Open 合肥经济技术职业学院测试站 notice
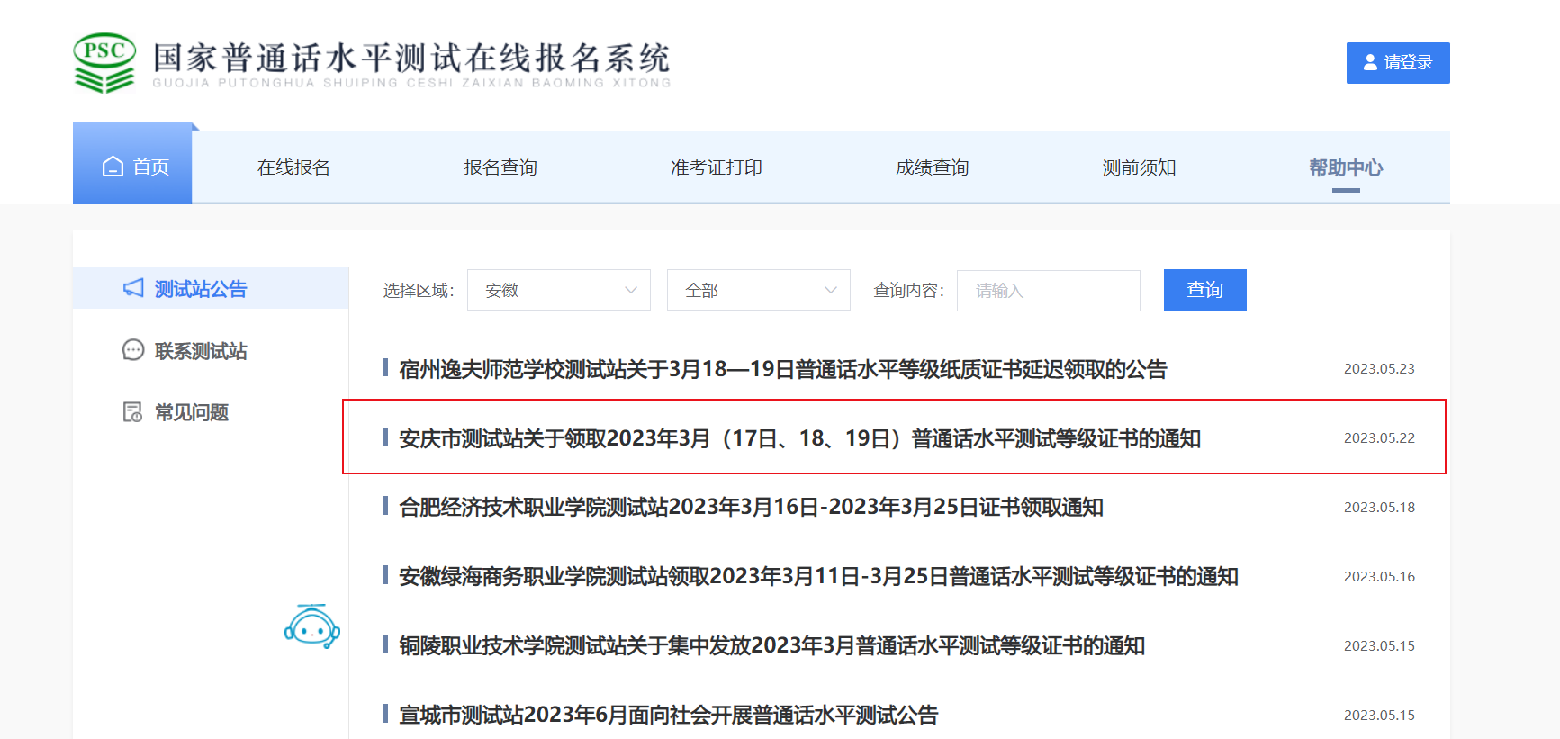Viewport: 1560px width, 739px height. coord(752,507)
